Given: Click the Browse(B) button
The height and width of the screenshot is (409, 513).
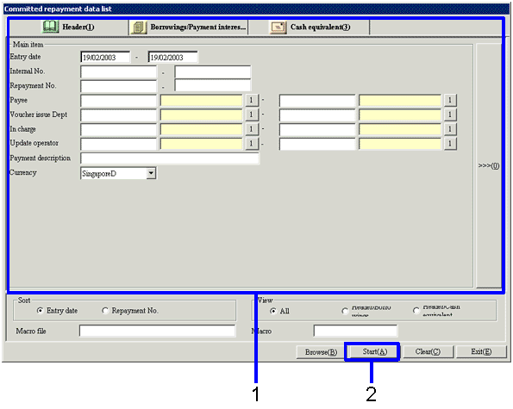Looking at the screenshot, I should 321,352.
